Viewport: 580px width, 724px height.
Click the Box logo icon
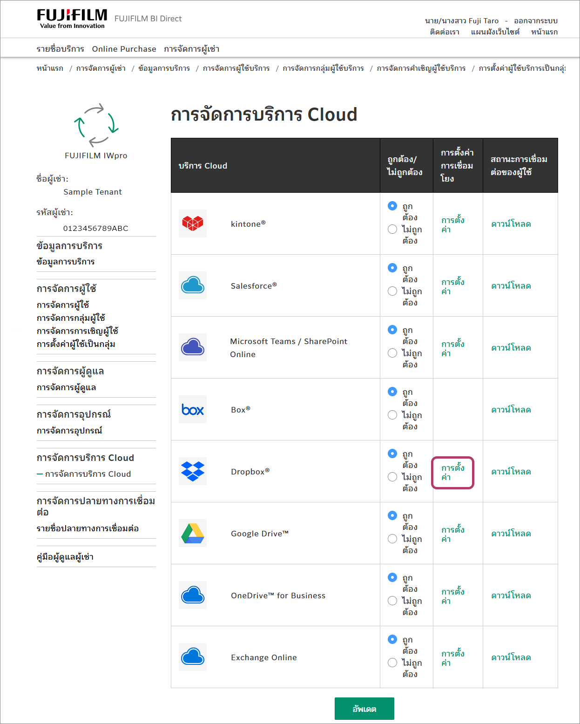pos(193,409)
